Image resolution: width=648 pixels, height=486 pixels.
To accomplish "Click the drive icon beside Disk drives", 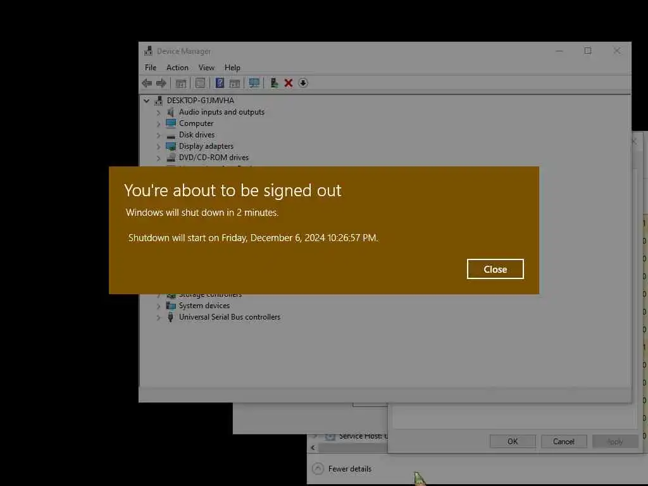I will coord(171,135).
